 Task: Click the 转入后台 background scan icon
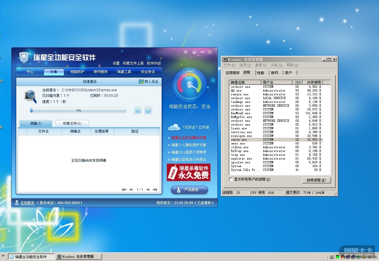[141, 82]
